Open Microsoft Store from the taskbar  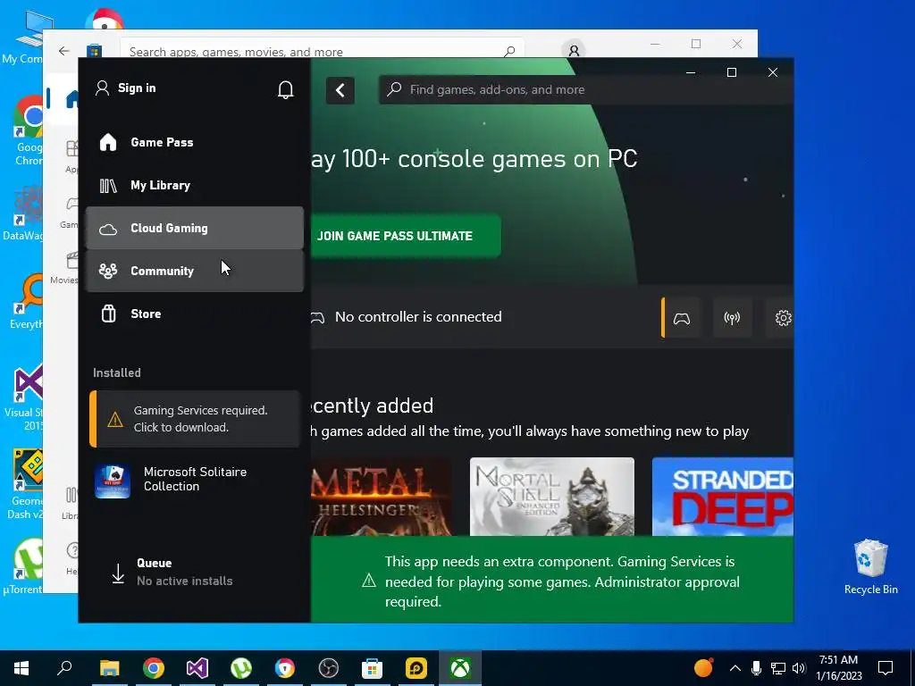372,668
